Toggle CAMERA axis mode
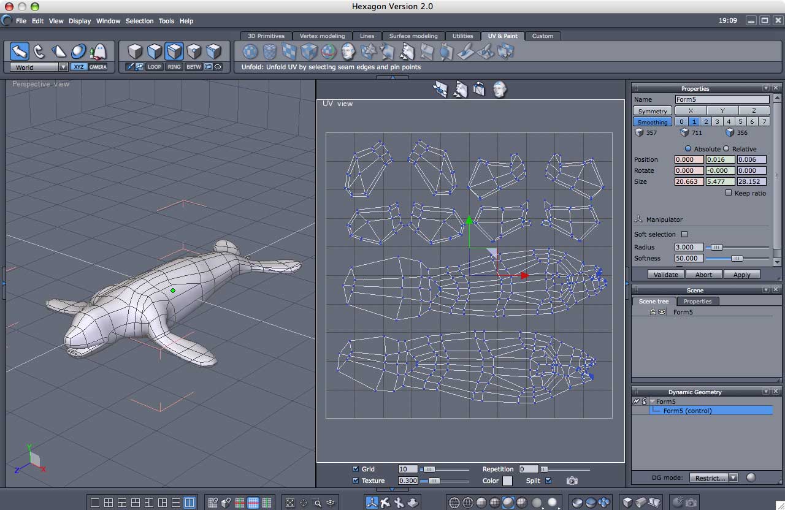The width and height of the screenshot is (785, 510). click(98, 67)
